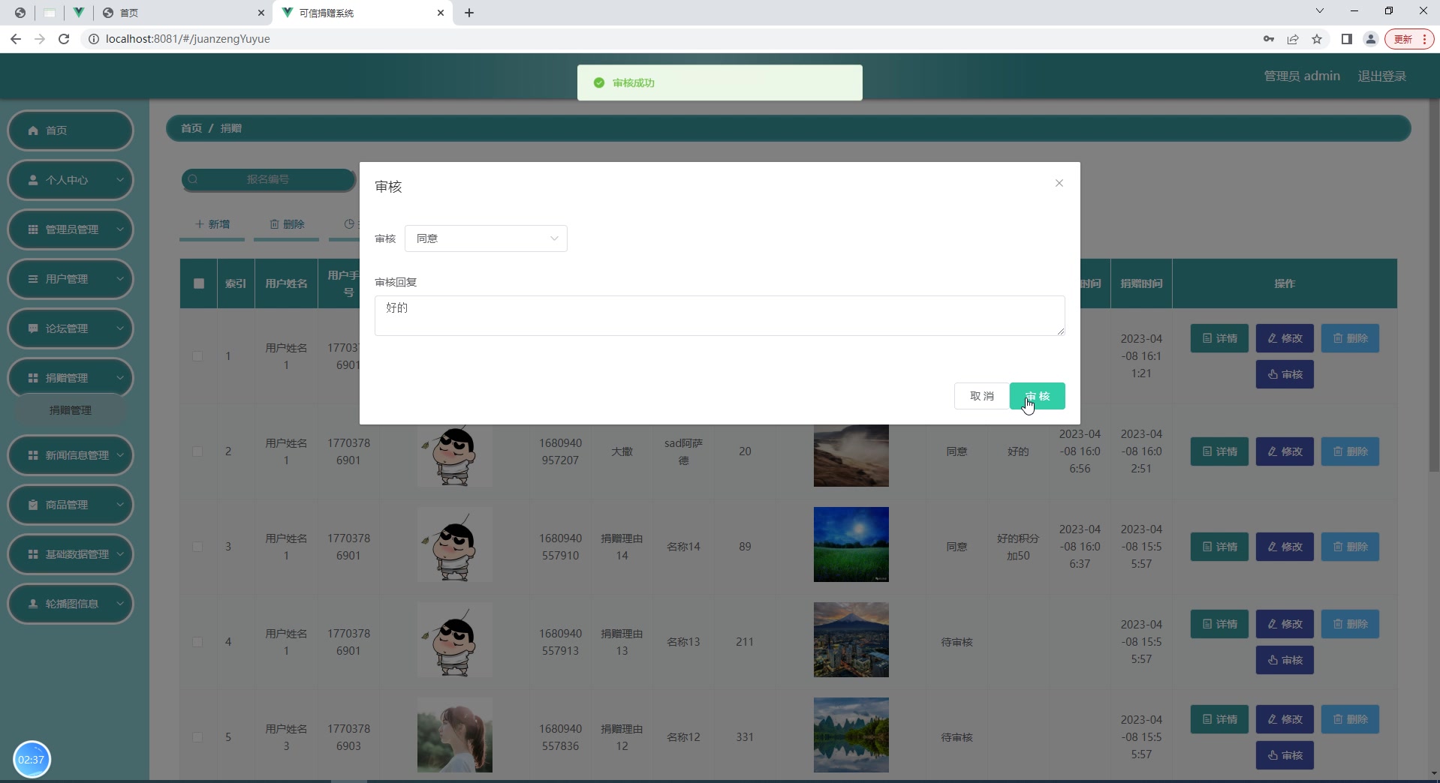Open the 用户管理 user management section
Viewport: 1440px width, 783px height.
71,279
